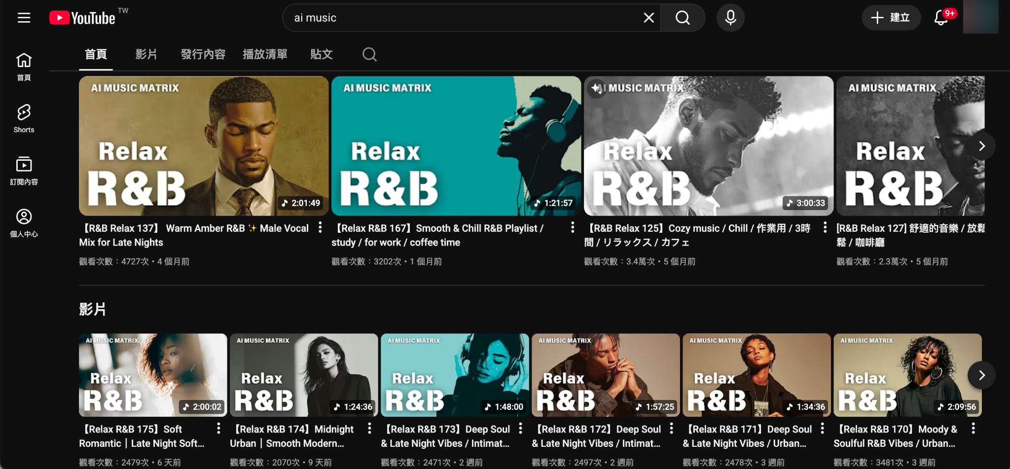The image size is (1010, 469).
Task: Open title link for R&B Relax 125
Action: point(697,235)
